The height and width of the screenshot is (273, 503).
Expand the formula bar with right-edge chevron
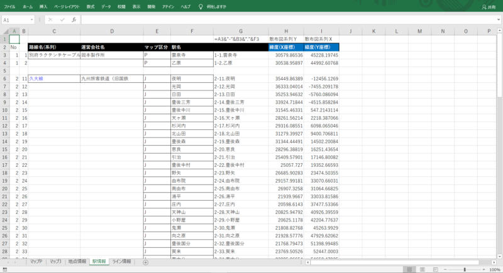497,19
